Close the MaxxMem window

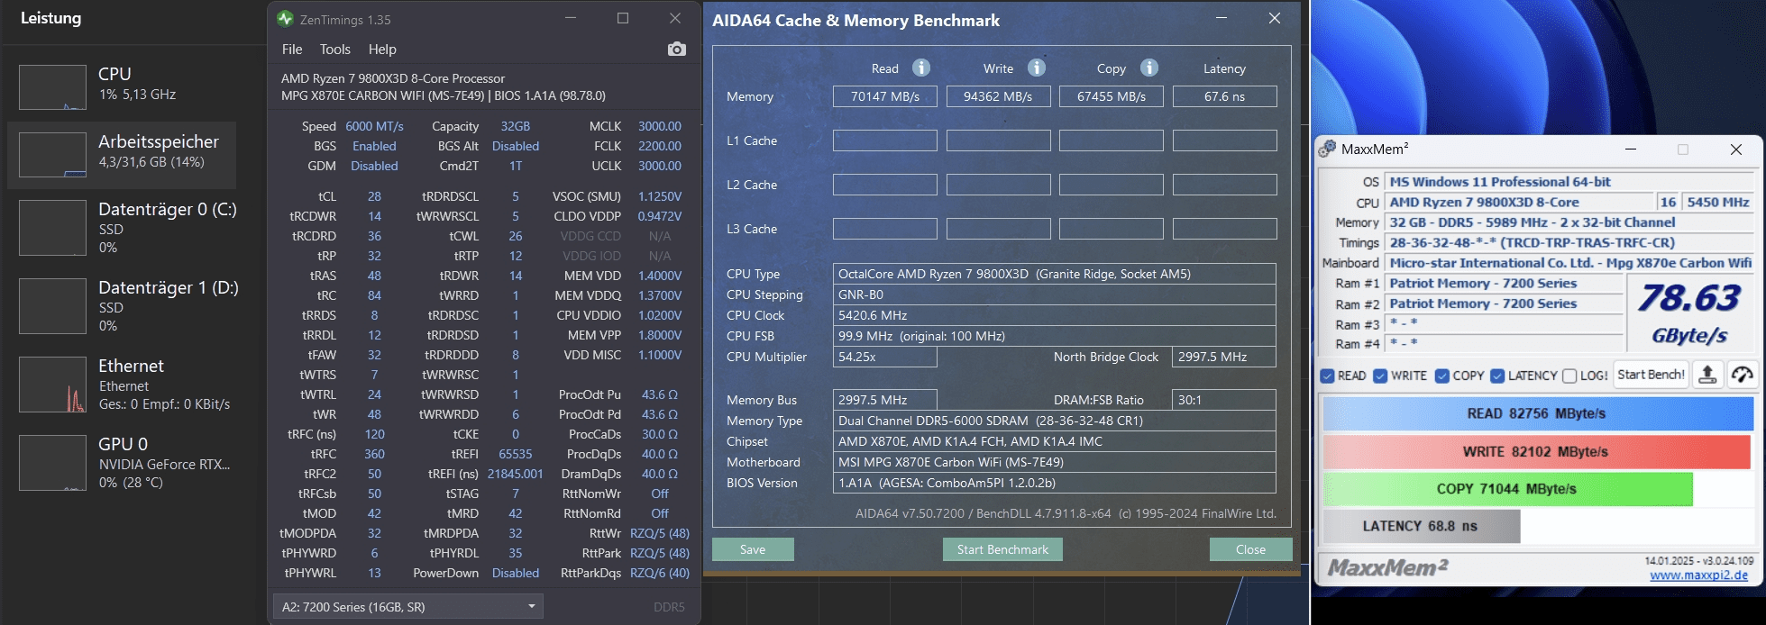pyautogui.click(x=1736, y=149)
